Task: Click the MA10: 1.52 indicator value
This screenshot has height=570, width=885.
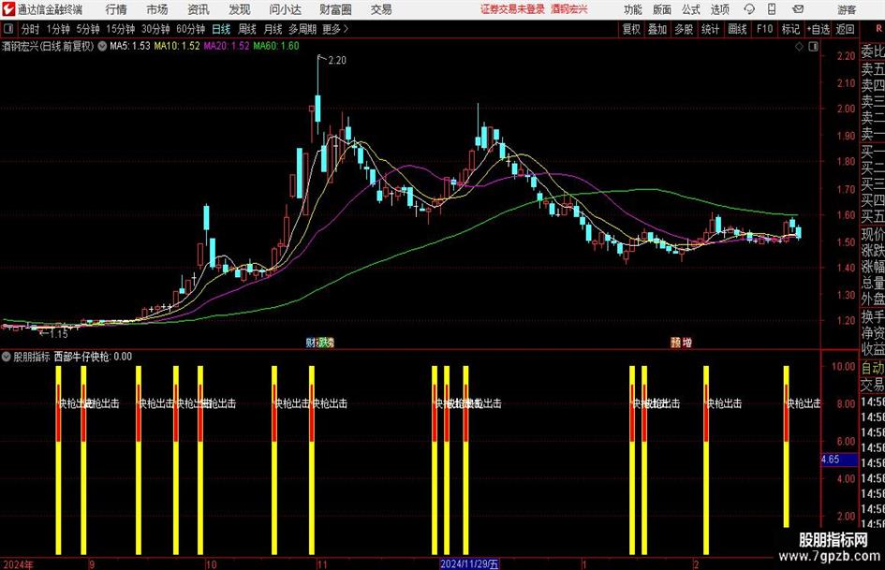Action: [x=177, y=46]
